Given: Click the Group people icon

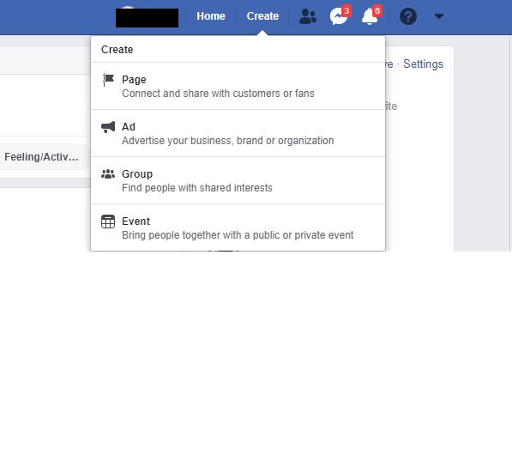Looking at the screenshot, I should click(x=108, y=174).
